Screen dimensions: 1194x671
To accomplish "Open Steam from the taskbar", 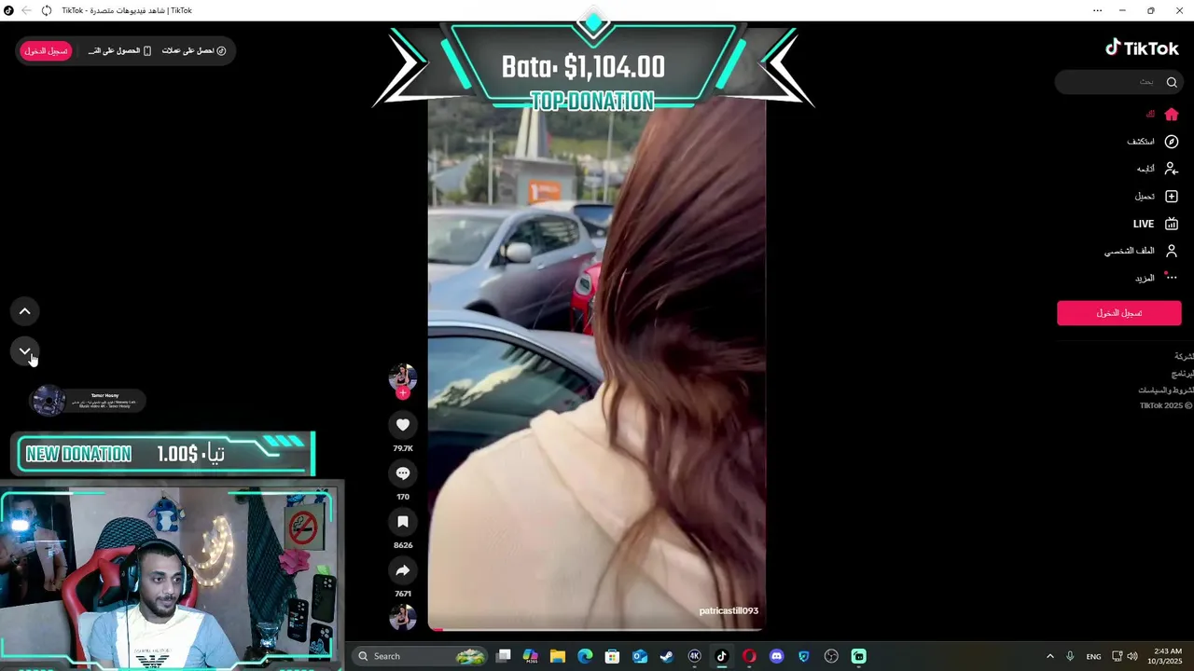I will pos(667,656).
